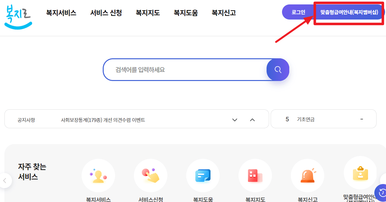Click the 복지서비스 person icon in quick services
The height and width of the screenshot is (202, 386).
(98, 176)
